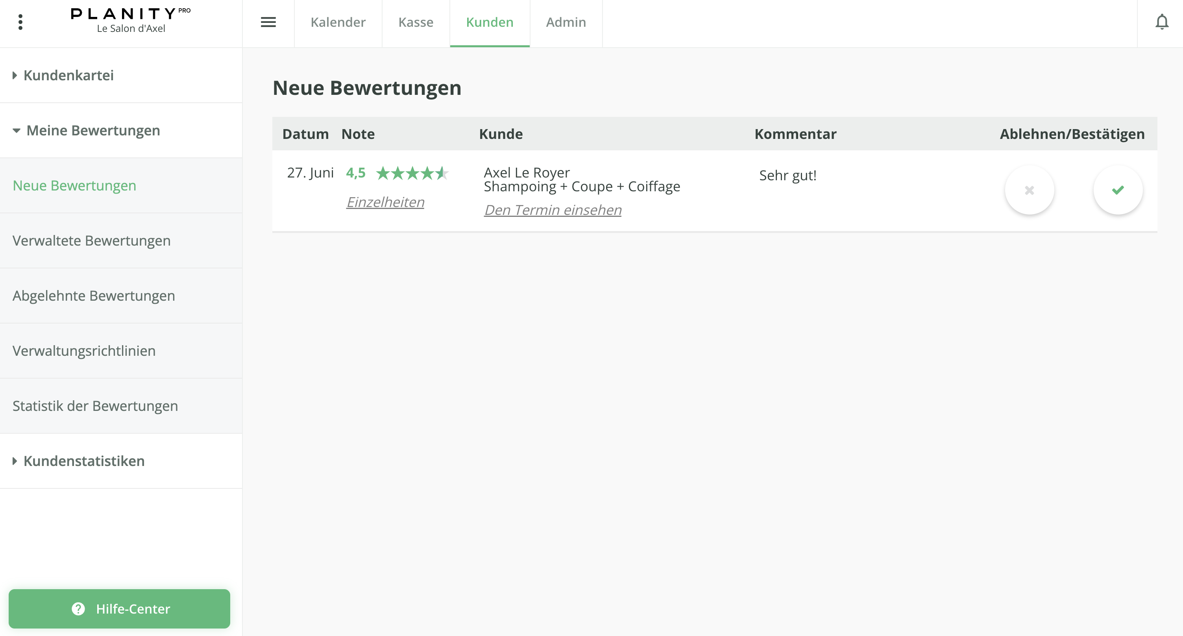1183x636 pixels.
Task: Open the notifications bell
Action: click(1161, 22)
